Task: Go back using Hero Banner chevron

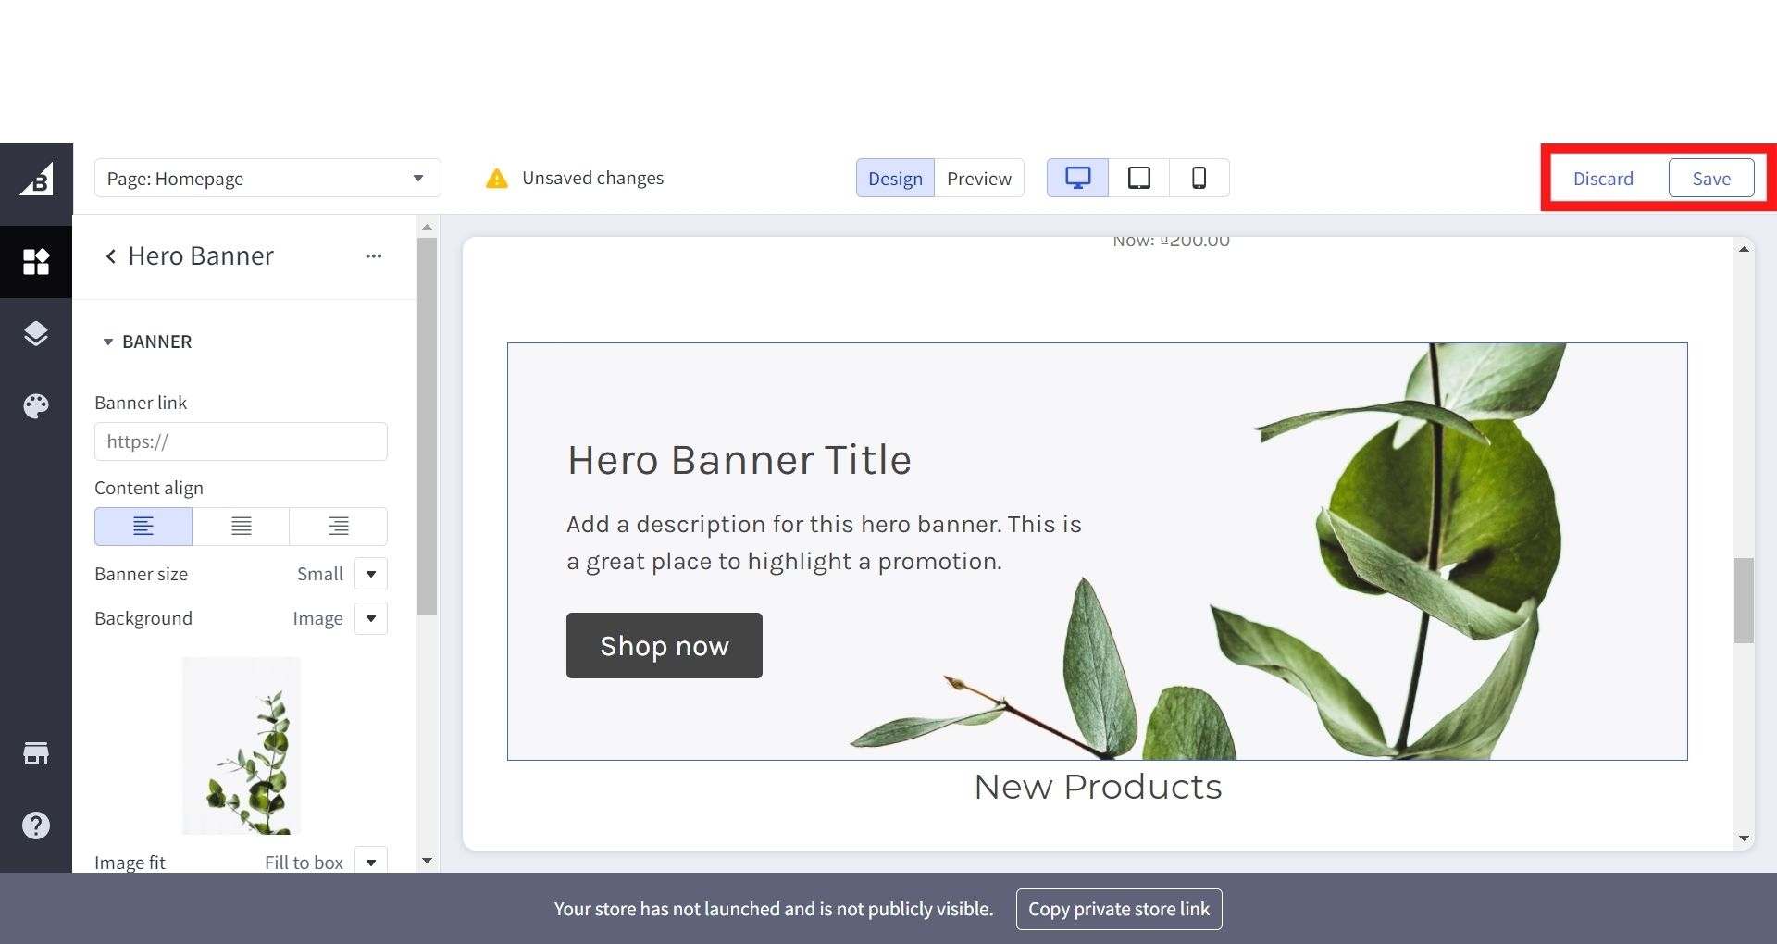Action: (111, 256)
